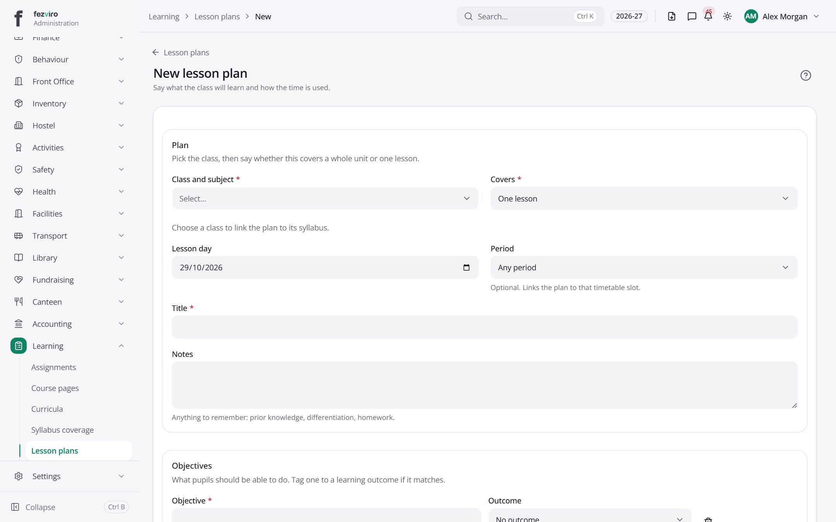
Task: Expand the Safety section in sidebar
Action: (x=70, y=169)
